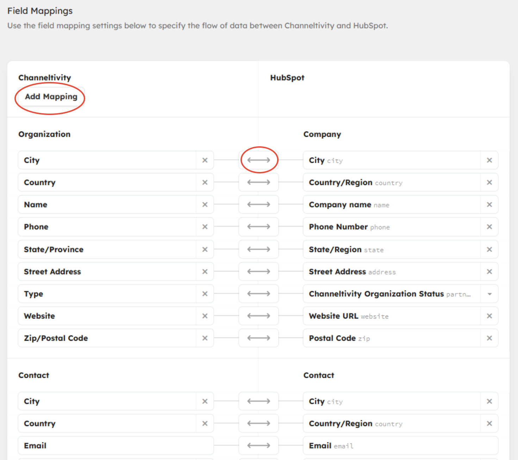
Task: Toggle sync direction for Organization City row
Action: coord(258,160)
